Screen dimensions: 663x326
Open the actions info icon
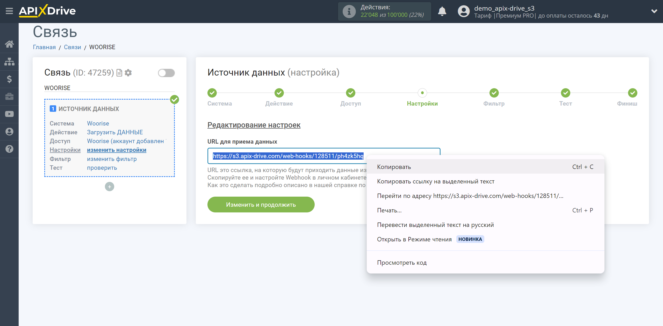tap(349, 11)
